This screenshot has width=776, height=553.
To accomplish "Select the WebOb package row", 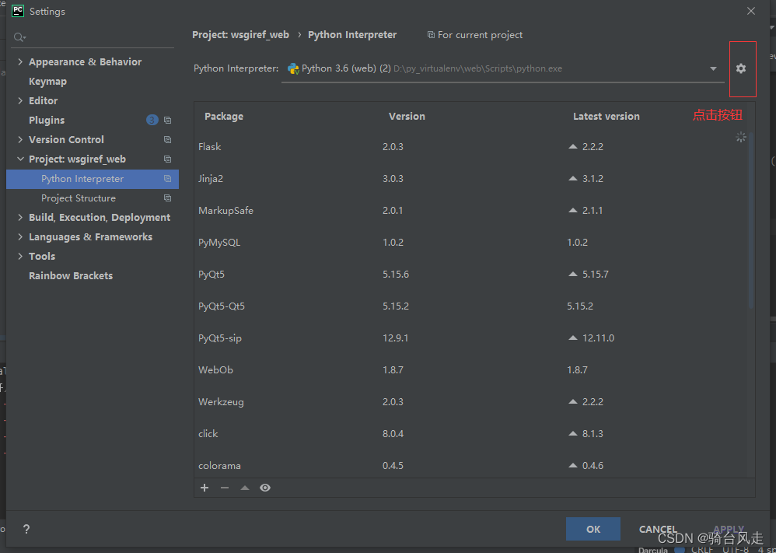I will pos(470,369).
